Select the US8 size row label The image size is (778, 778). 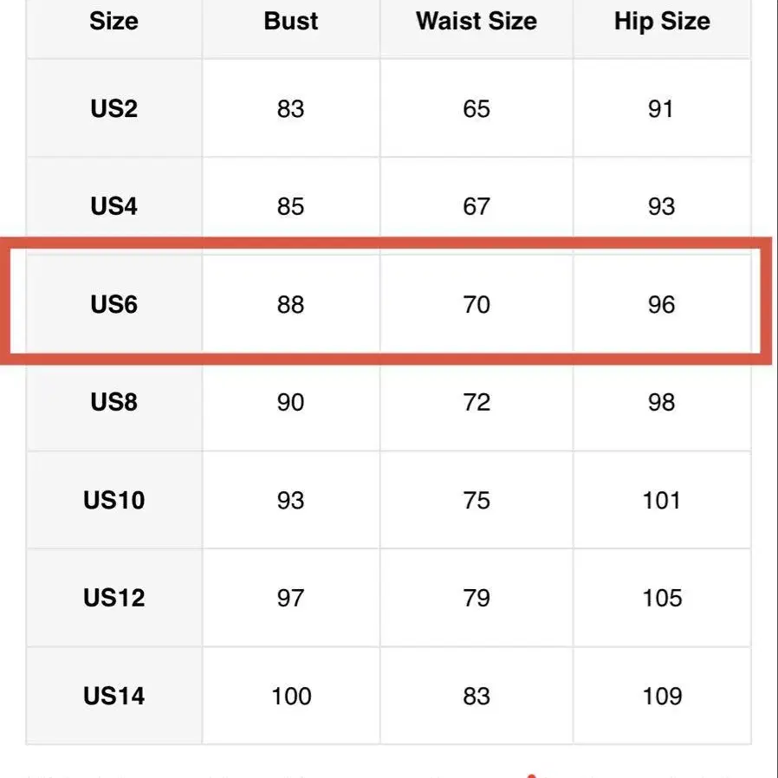[113, 403]
